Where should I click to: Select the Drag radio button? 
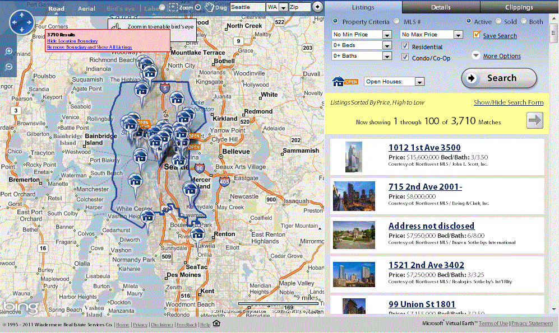point(198,7)
